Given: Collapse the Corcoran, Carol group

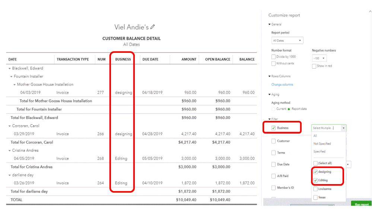Looking at the screenshot, I should [9, 126].
